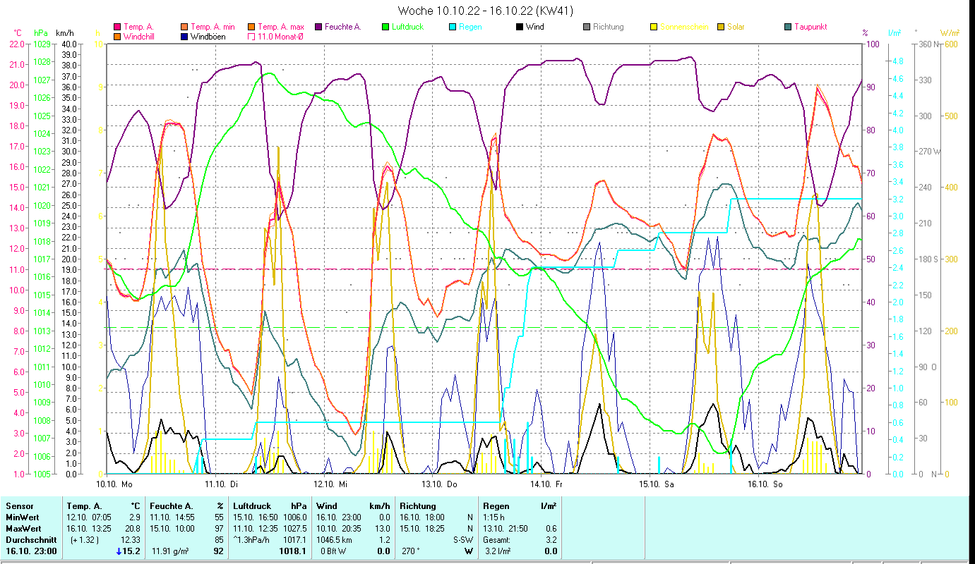Click the Solar legend swatch
Image resolution: width=975 pixels, height=564 pixels.
click(721, 27)
